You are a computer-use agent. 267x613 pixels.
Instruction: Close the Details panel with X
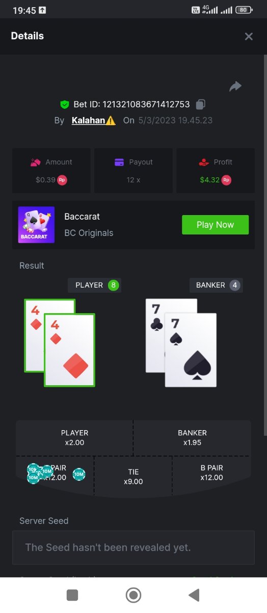click(x=249, y=36)
